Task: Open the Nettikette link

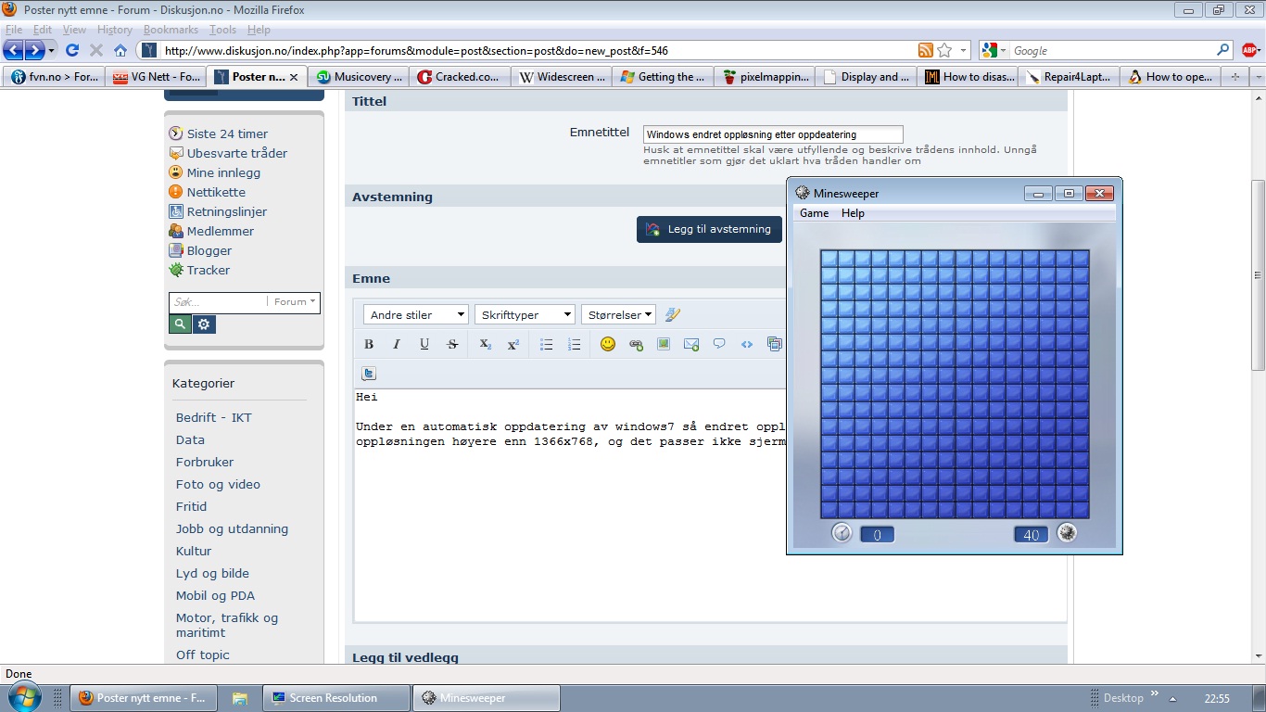Action: click(x=216, y=192)
